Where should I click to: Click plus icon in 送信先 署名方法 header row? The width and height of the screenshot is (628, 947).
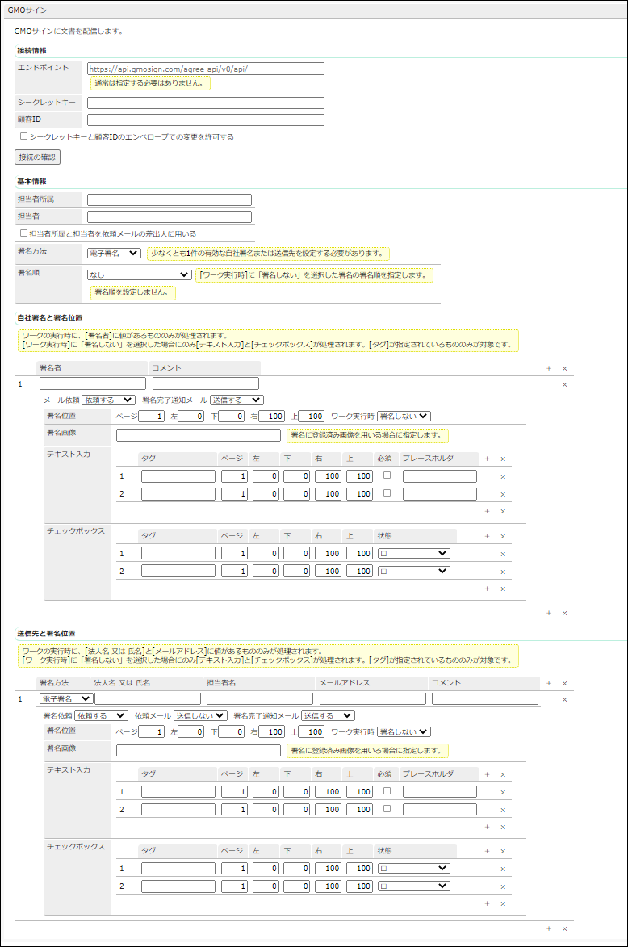[x=549, y=683]
